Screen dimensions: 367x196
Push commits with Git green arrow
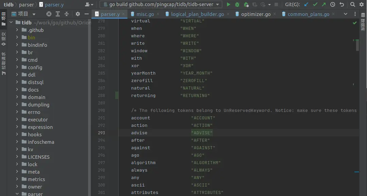[x=324, y=4]
